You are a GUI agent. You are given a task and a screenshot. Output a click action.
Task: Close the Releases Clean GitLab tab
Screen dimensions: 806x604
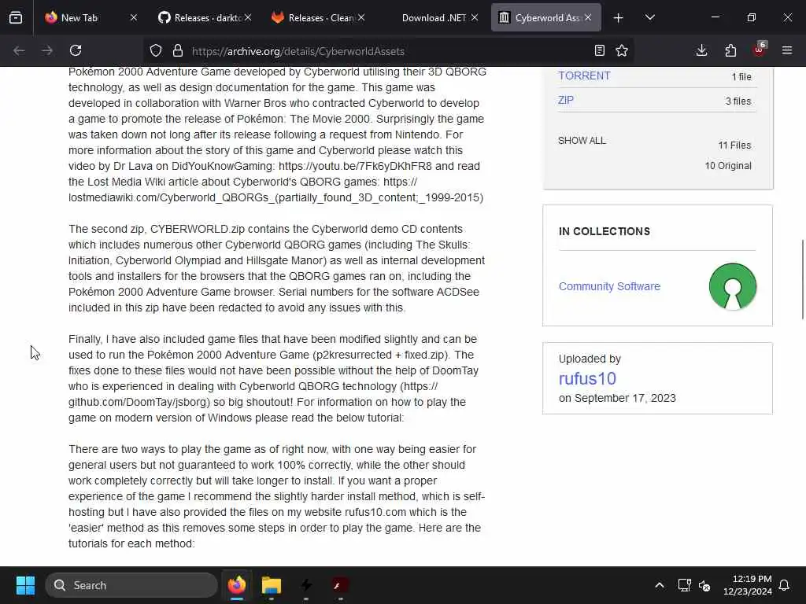click(361, 17)
